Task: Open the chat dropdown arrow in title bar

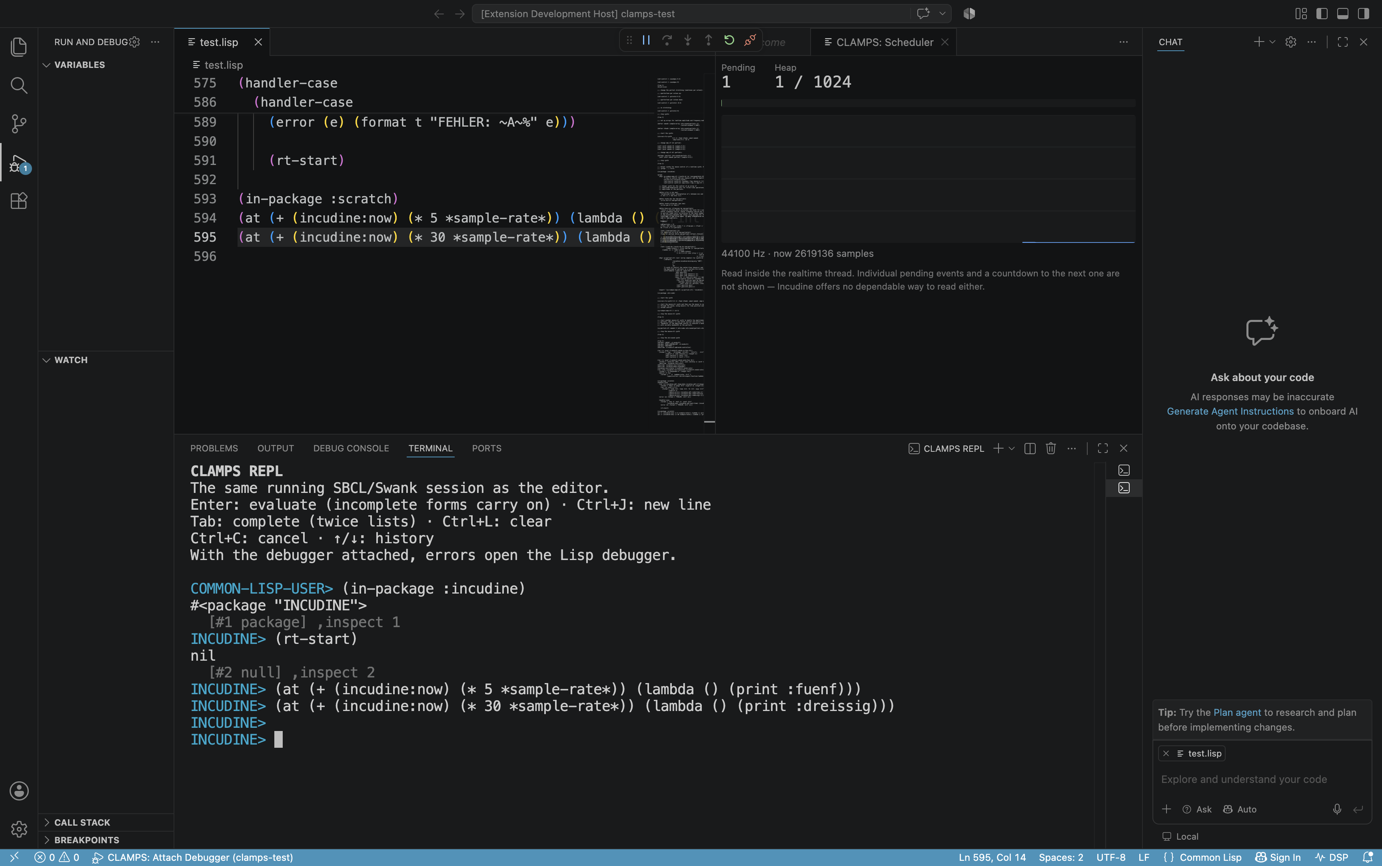Action: (x=942, y=14)
